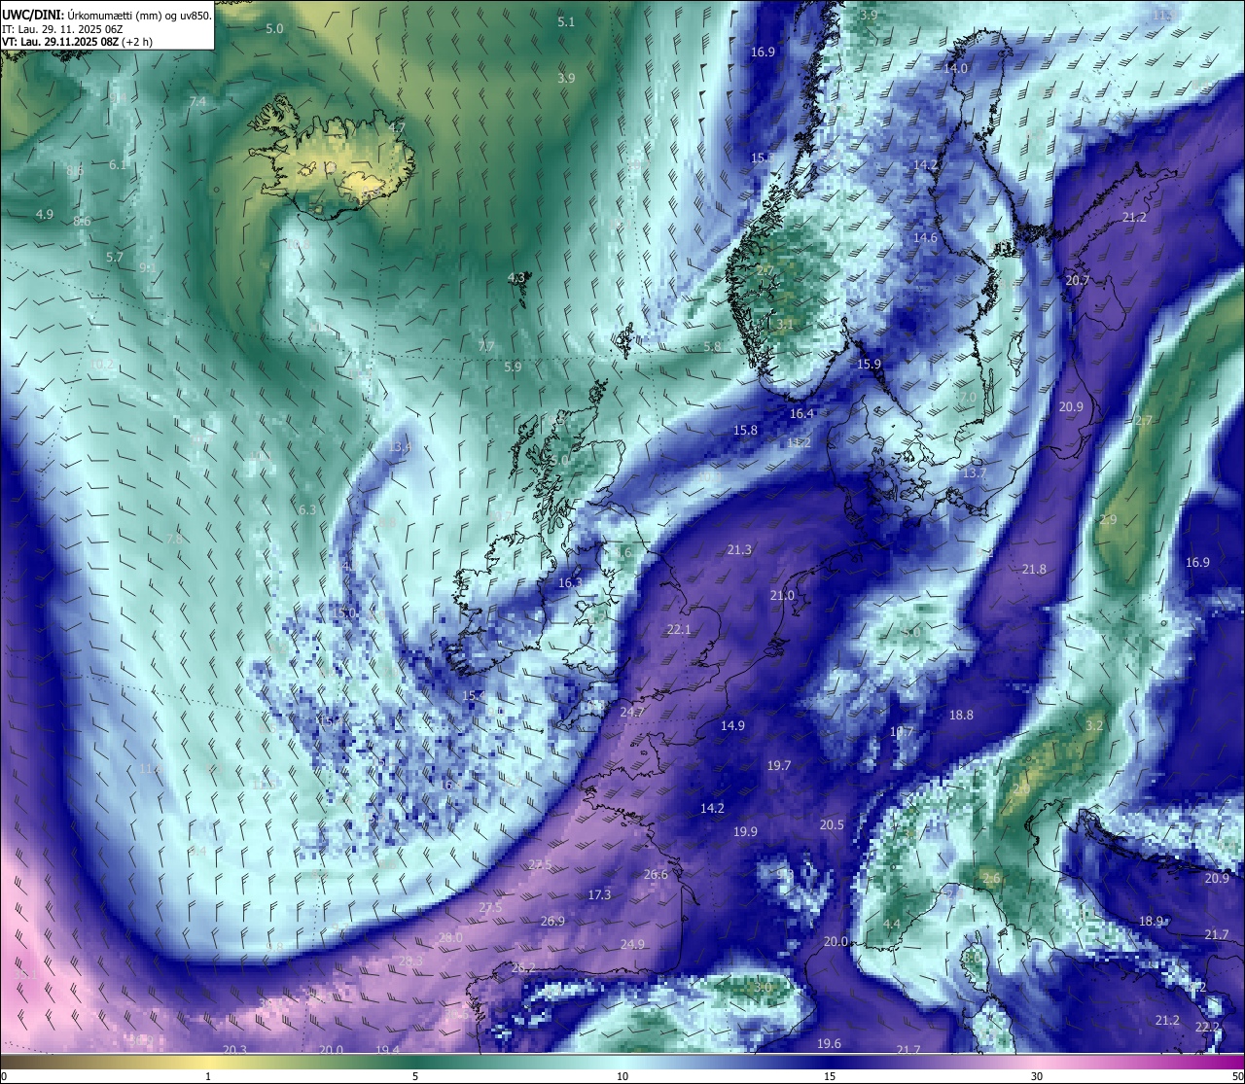Select the 20.5 value on the map
This screenshot has width=1245, height=1084.
(x=832, y=824)
